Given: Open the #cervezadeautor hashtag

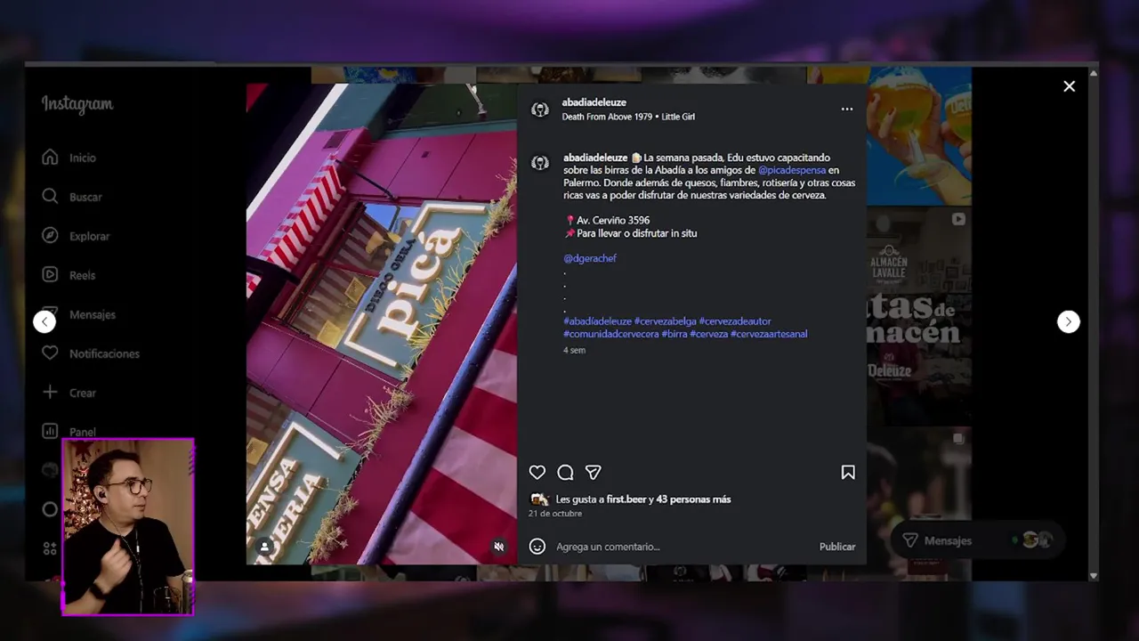Looking at the screenshot, I should click(x=735, y=321).
